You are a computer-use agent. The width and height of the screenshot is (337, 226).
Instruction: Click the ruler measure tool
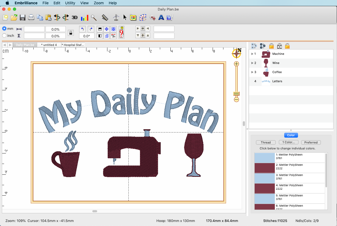pyautogui.click(x=105, y=18)
